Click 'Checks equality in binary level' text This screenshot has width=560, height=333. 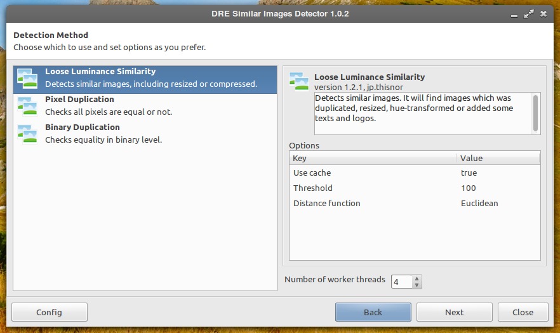(103, 140)
